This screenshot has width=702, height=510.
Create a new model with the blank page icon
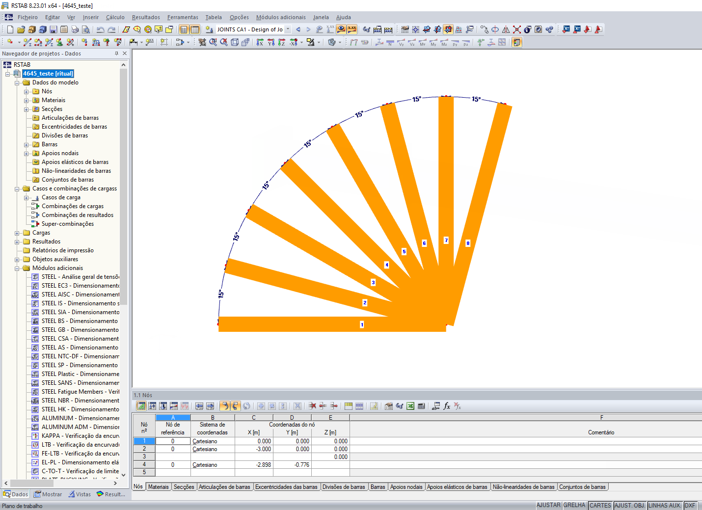tap(10, 29)
